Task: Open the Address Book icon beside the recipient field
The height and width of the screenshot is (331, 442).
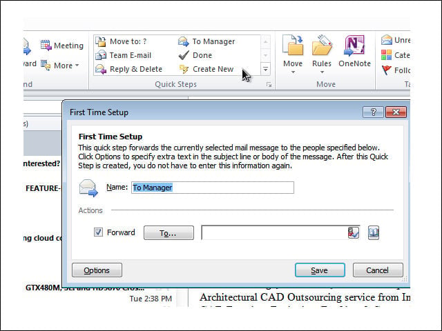Action: (374, 233)
